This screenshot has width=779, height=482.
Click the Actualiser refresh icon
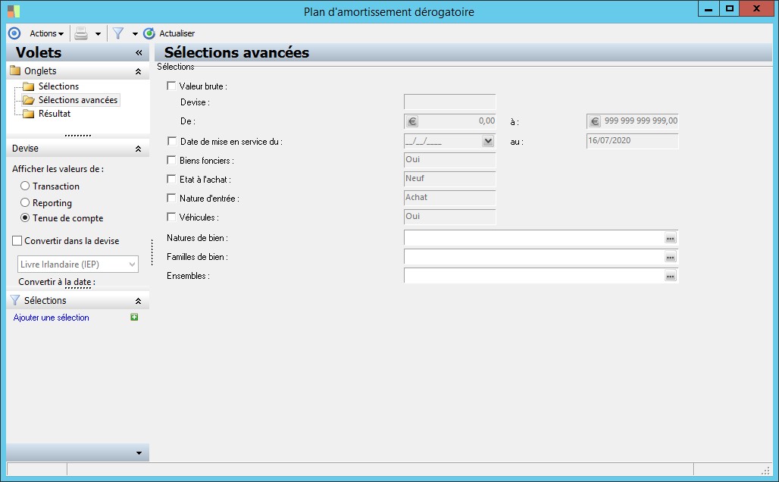pyautogui.click(x=149, y=33)
